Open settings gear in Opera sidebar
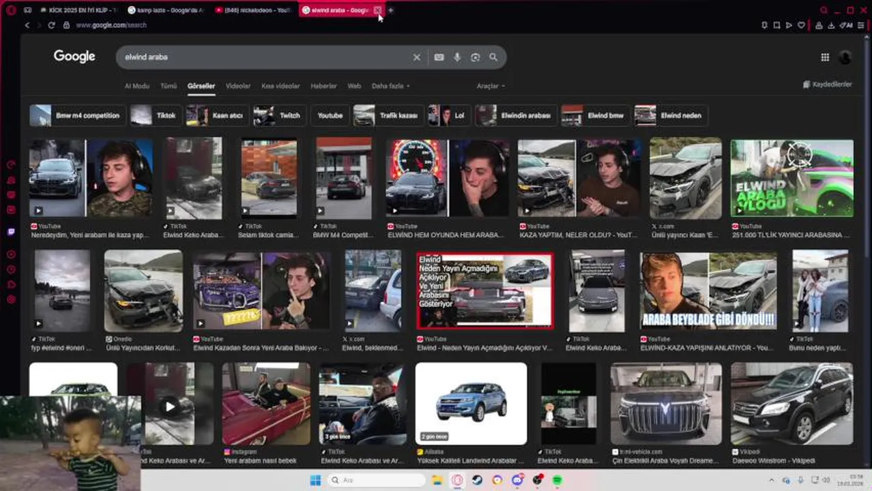872x491 pixels. pos(11,299)
